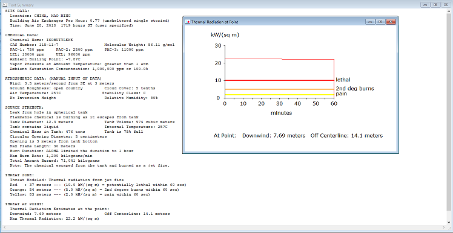Click the 'Relative Humidity: 50%' text
The image size is (453, 233).
pyautogui.click(x=131, y=98)
